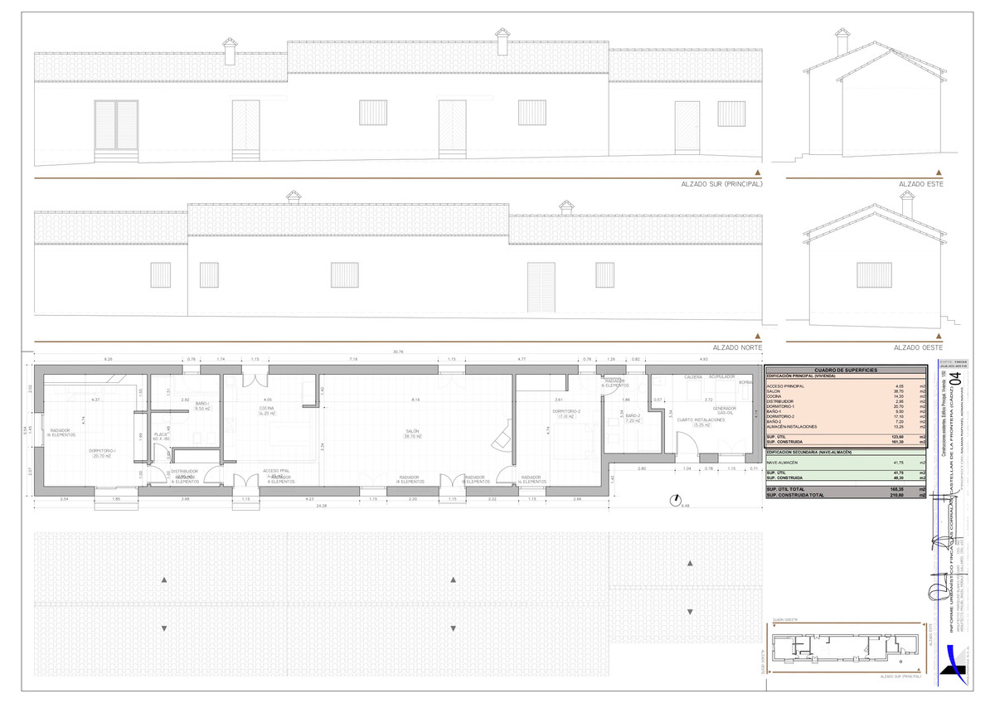Click the north arrow compass symbol
Image resolution: width=995 pixels, height=703 pixels.
(x=677, y=499)
